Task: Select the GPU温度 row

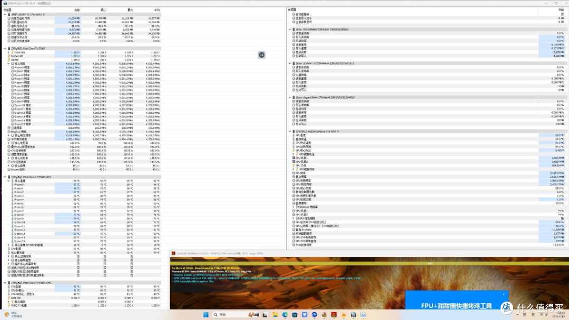Action: click(426, 135)
